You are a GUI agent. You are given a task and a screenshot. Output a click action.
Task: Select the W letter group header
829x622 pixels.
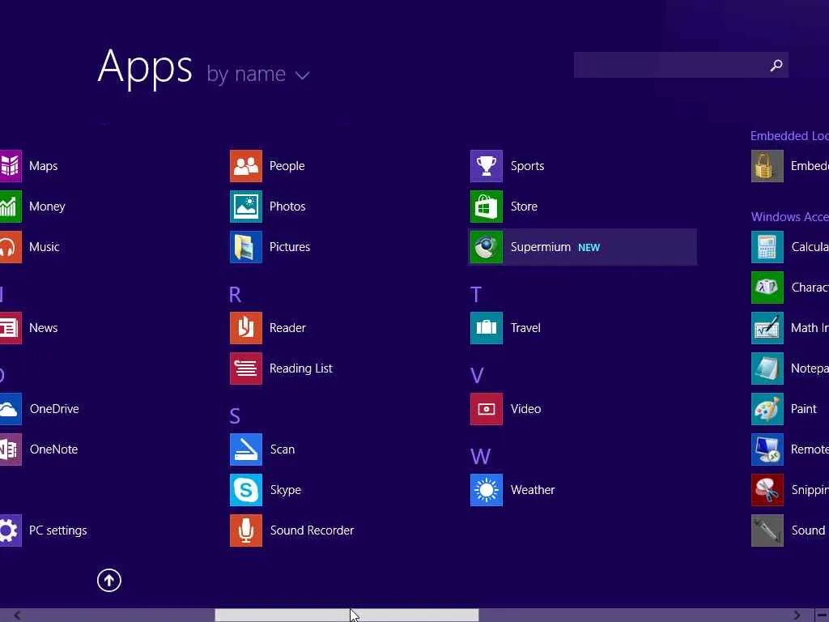(481, 457)
